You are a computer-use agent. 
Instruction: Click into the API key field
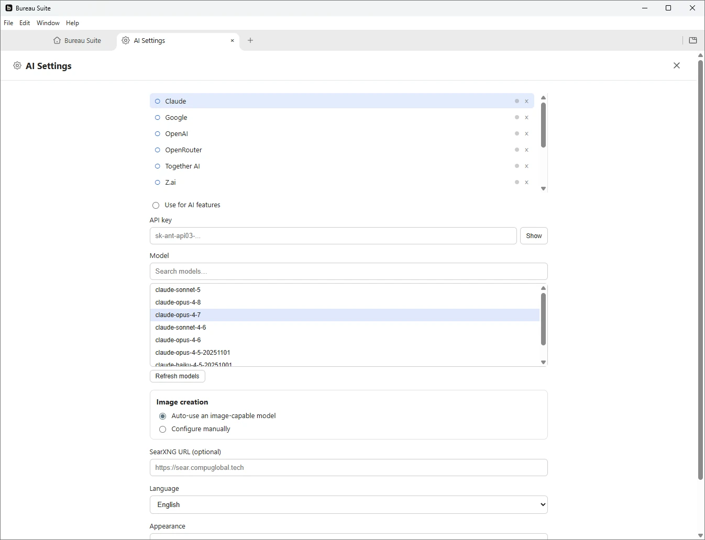pos(333,235)
